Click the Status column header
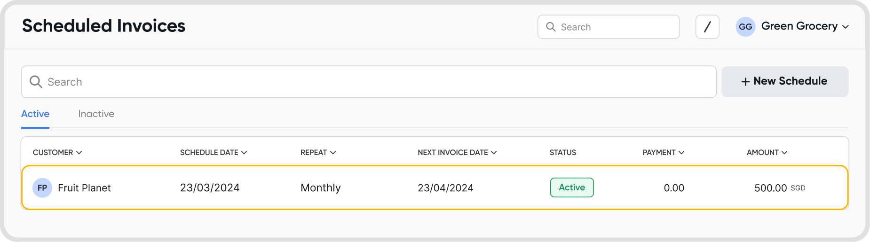This screenshot has width=870, height=242. click(x=563, y=152)
